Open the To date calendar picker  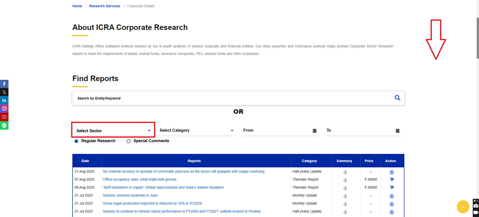point(397,131)
